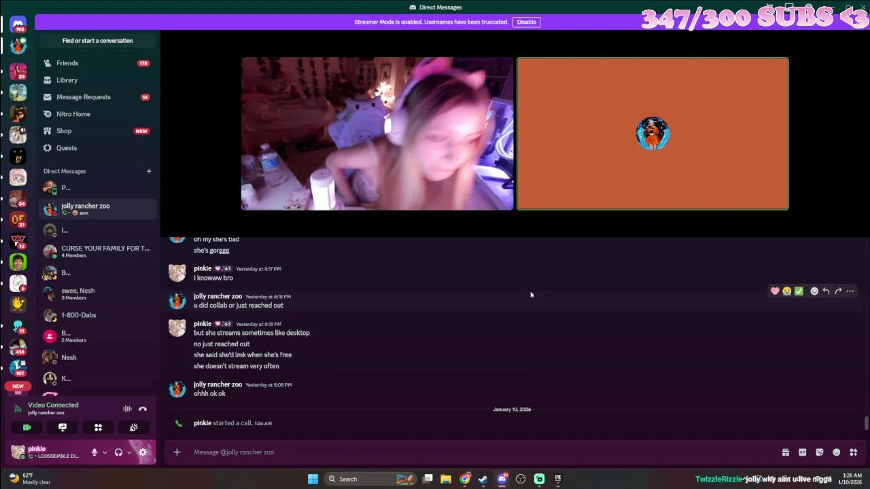
Task: Create a new DM with the plus icon
Action: click(149, 171)
